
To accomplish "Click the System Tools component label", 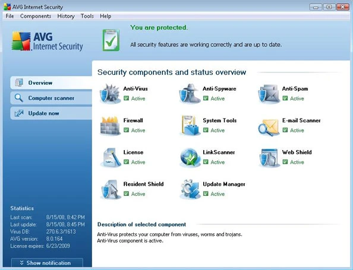I will coord(219,120).
